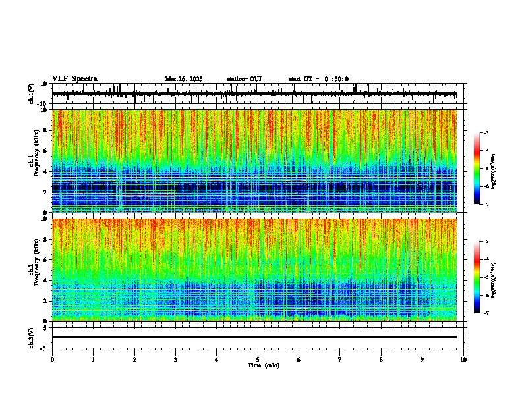
Task: Click time axis tick label "0"
Action: coord(52,360)
